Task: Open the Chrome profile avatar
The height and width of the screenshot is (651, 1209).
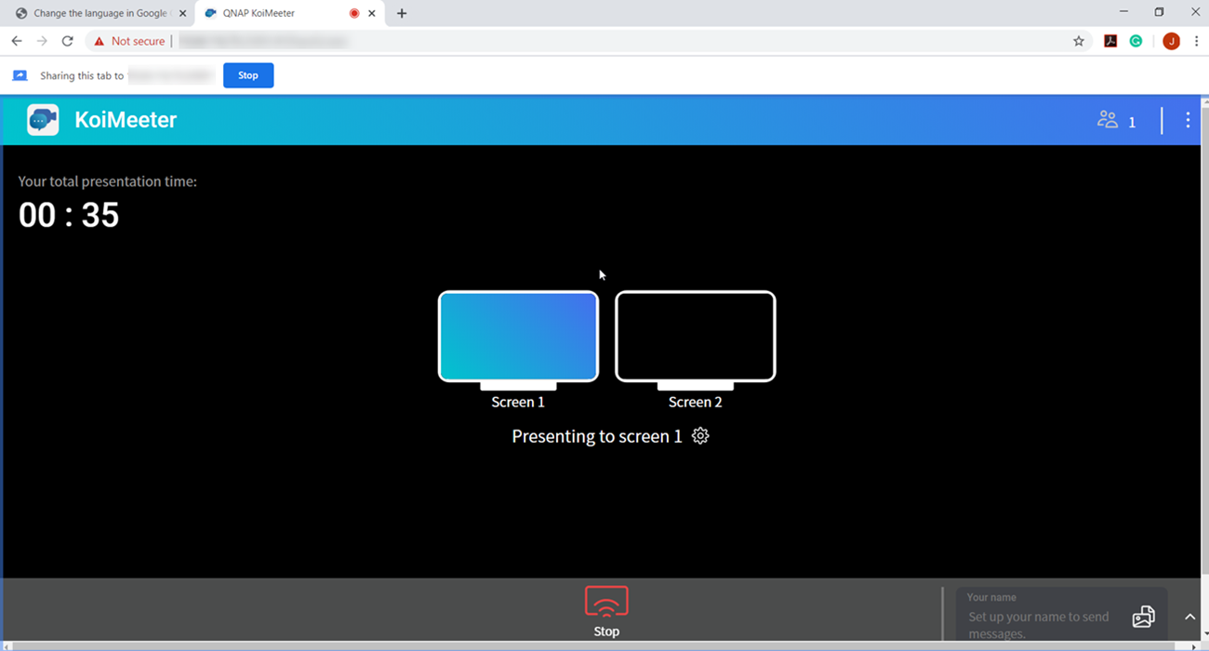Action: 1171,41
